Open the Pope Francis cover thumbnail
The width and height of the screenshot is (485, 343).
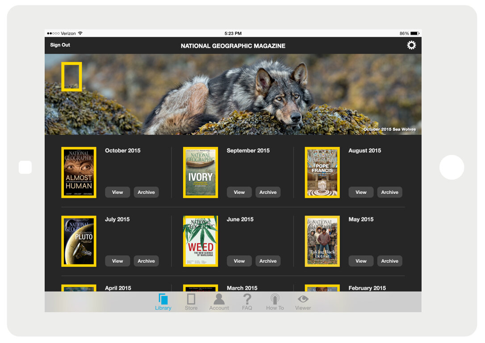322,172
